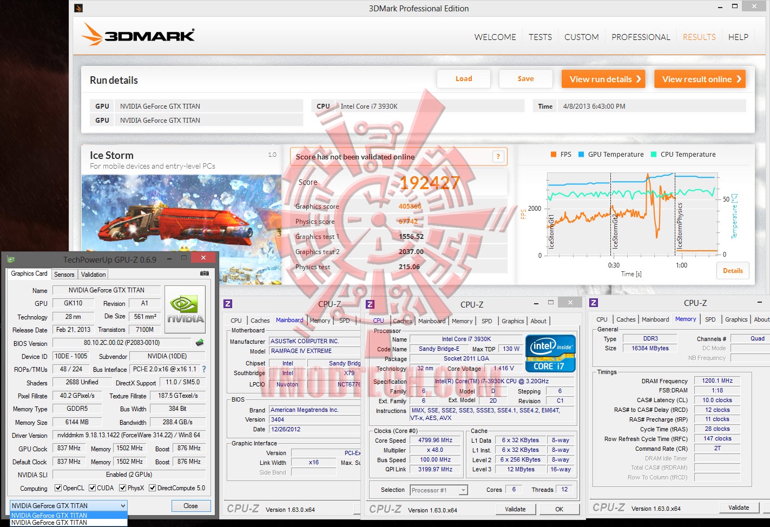Save the BIOS using the chip icon
770x527 pixels.
tap(200, 343)
